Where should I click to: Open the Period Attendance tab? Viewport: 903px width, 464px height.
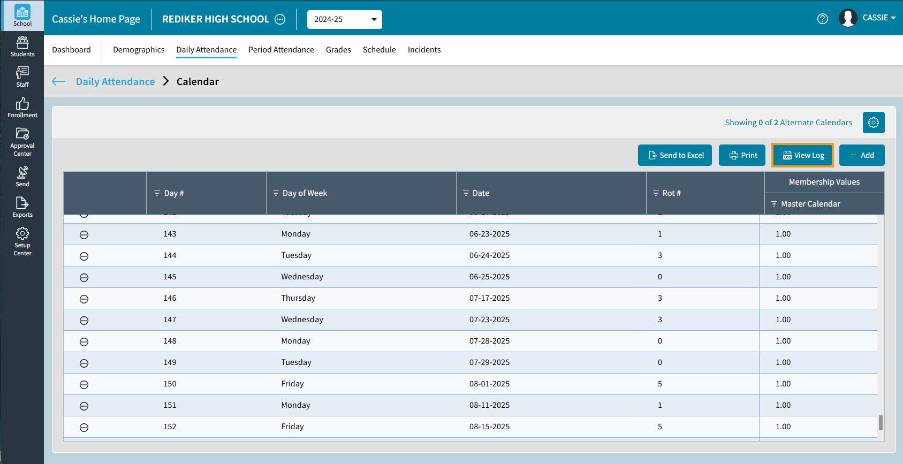pos(281,50)
